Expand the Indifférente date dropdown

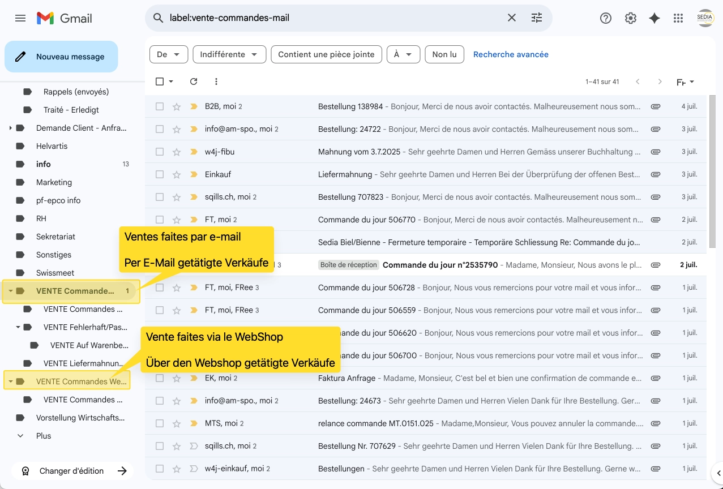(x=229, y=54)
